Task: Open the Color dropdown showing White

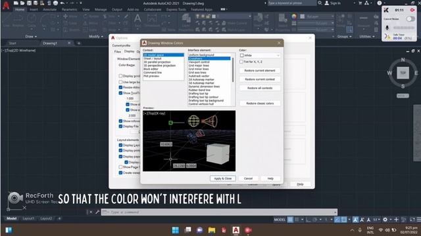Action: coord(260,55)
